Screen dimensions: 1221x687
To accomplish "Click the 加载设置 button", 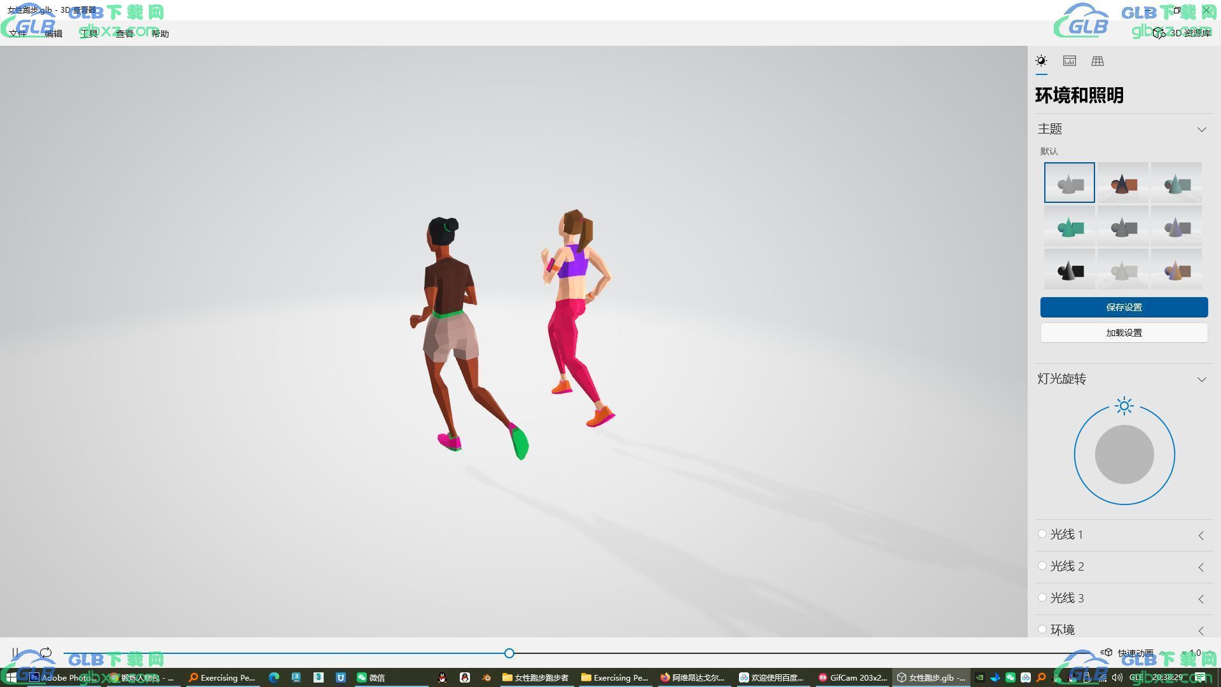I will [x=1124, y=333].
